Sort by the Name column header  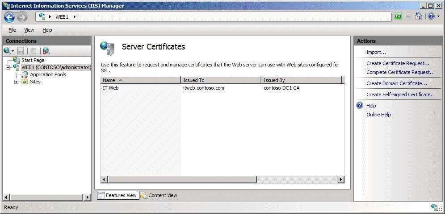point(140,80)
